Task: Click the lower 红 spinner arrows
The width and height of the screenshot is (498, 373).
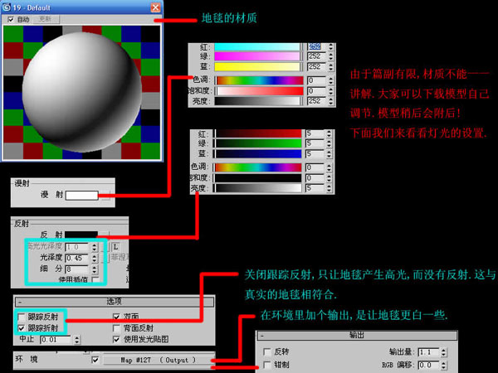Action: (329, 133)
